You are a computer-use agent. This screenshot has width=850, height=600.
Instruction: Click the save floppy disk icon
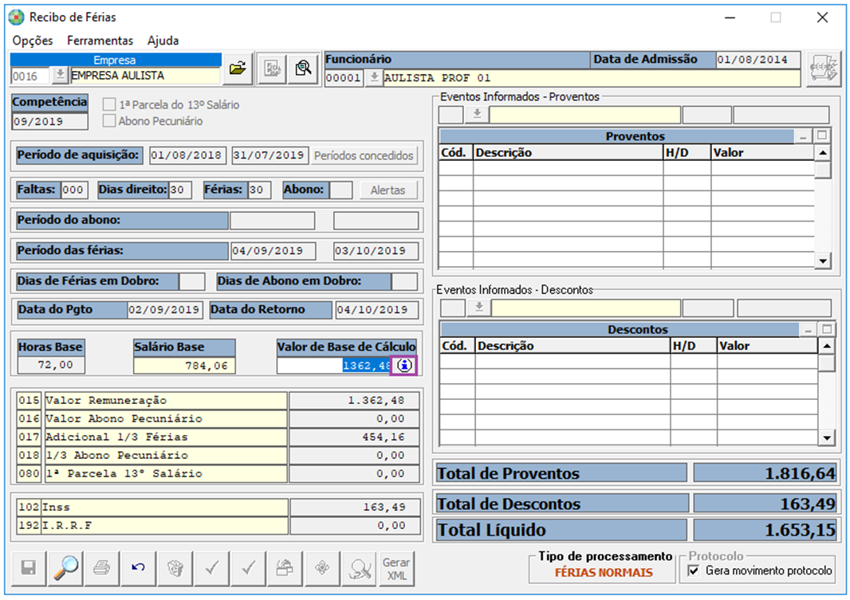28,568
